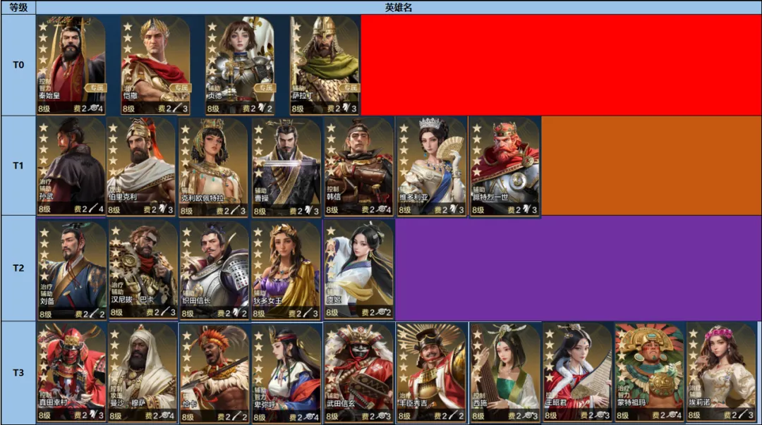Choose the 维多利亚 hero card

pos(432,167)
